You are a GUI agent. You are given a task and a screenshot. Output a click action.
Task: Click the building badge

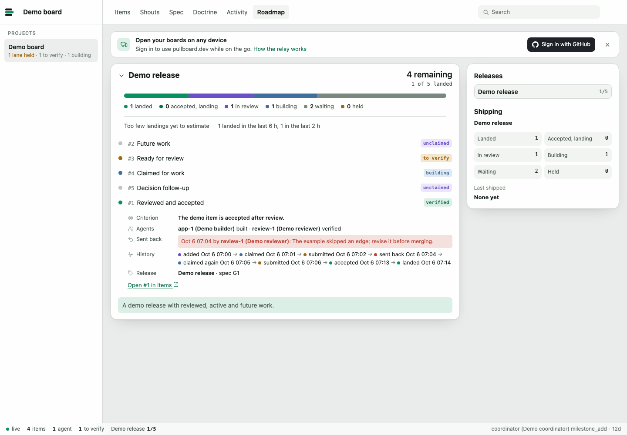coord(438,173)
